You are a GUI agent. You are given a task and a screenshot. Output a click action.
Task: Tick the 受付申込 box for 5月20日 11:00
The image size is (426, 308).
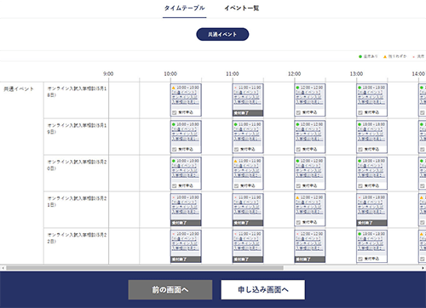click(x=236, y=185)
